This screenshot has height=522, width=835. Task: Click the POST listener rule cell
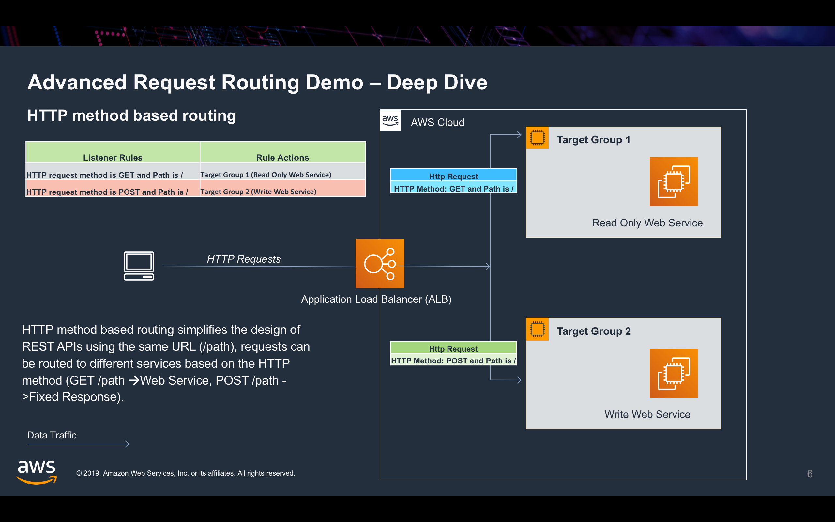107,192
